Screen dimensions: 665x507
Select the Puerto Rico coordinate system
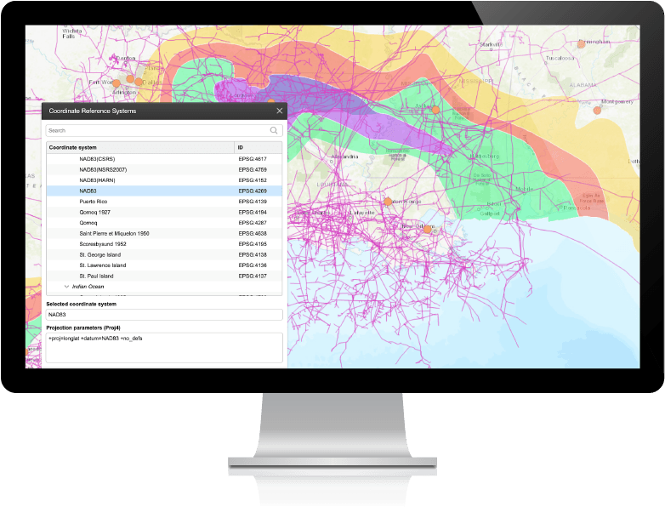(94, 202)
